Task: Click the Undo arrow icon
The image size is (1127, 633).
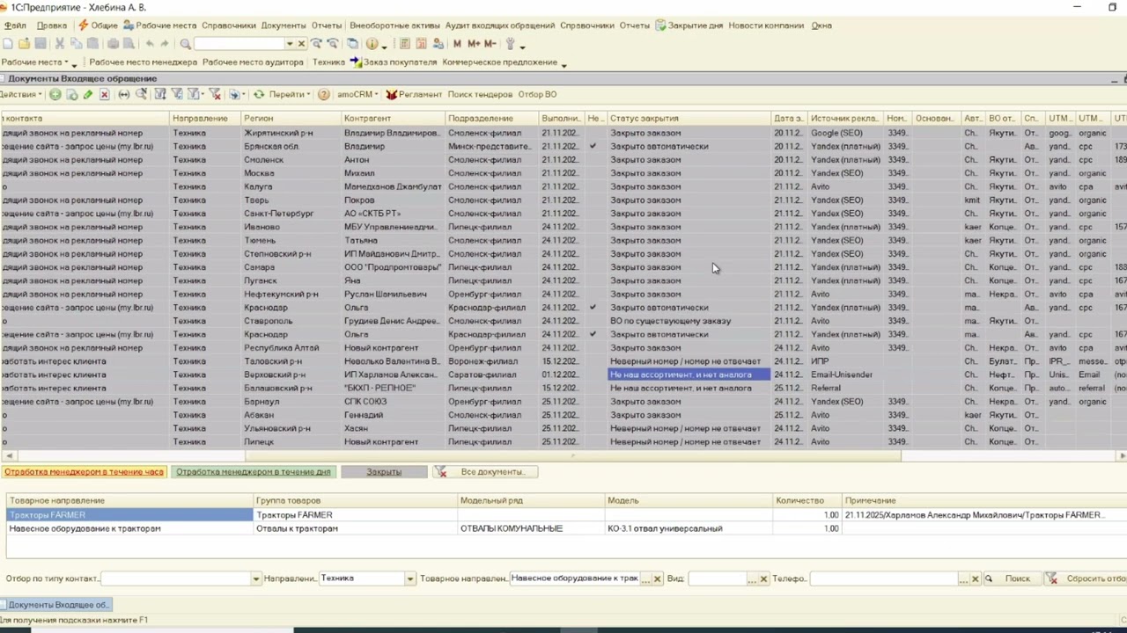Action: [x=150, y=44]
